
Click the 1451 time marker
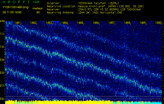coord(18,23)
